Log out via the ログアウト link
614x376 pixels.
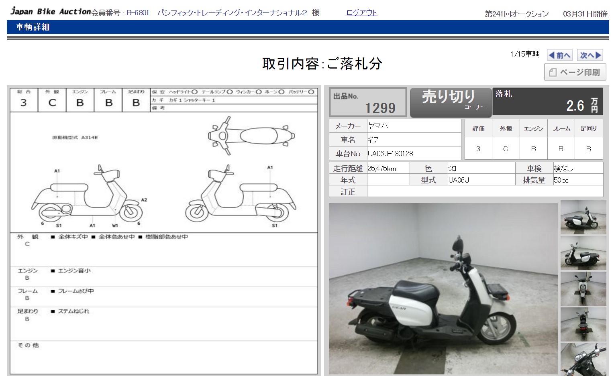362,13
